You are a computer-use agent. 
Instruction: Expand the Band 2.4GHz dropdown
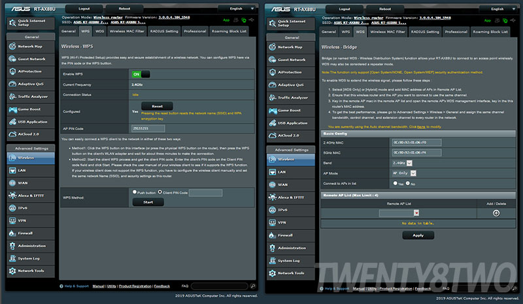409,163
